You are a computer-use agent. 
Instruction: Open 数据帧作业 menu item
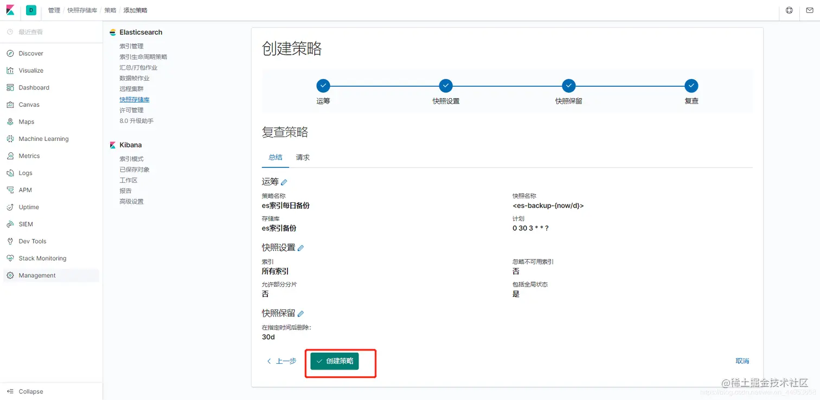point(134,78)
